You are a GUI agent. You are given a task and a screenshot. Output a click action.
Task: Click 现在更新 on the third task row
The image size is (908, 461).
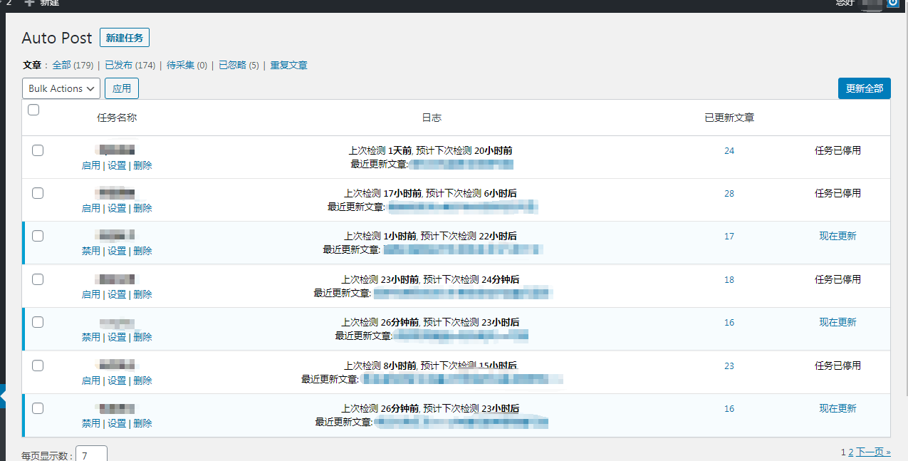(x=837, y=236)
